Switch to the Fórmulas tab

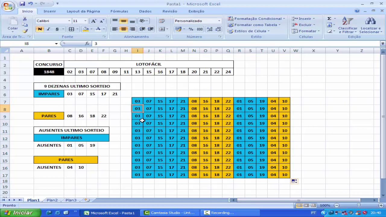click(119, 11)
